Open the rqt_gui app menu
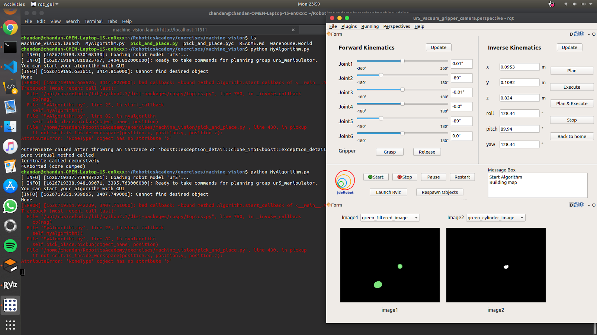 45,4
